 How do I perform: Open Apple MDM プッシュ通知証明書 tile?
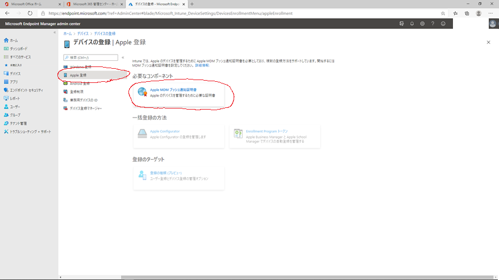[178, 94]
